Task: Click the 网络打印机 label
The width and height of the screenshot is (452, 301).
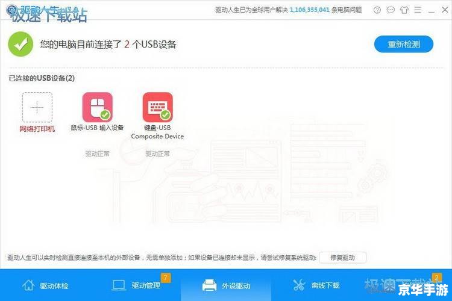Action: [x=37, y=129]
